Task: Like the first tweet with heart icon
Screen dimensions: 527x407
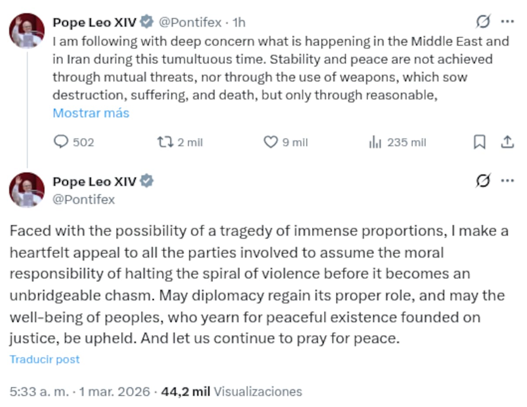Action: click(x=270, y=142)
